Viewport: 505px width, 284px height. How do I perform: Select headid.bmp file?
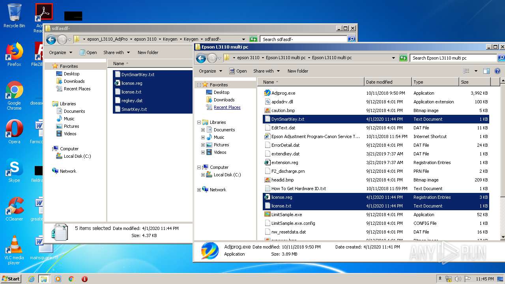282,180
